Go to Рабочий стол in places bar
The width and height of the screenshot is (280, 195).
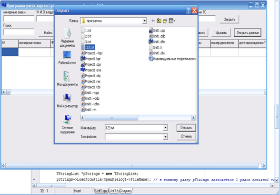coord(67,58)
